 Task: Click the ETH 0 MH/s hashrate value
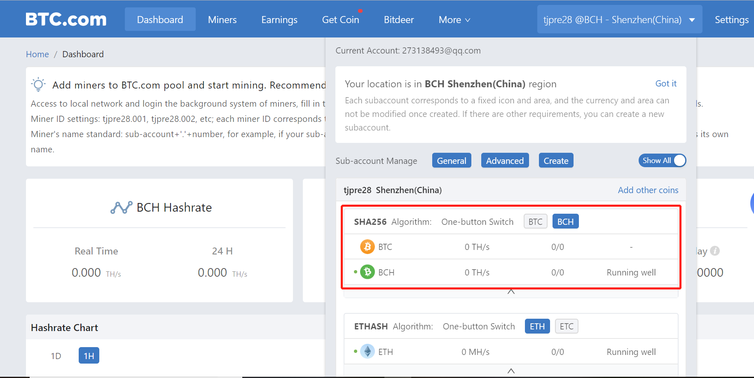[475, 352]
